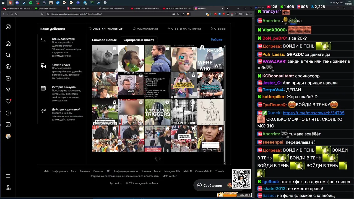Viewport: 354px width, 199px height.
Task: Select the Ad activity megaphone icon
Action: pyautogui.click(x=43, y=111)
